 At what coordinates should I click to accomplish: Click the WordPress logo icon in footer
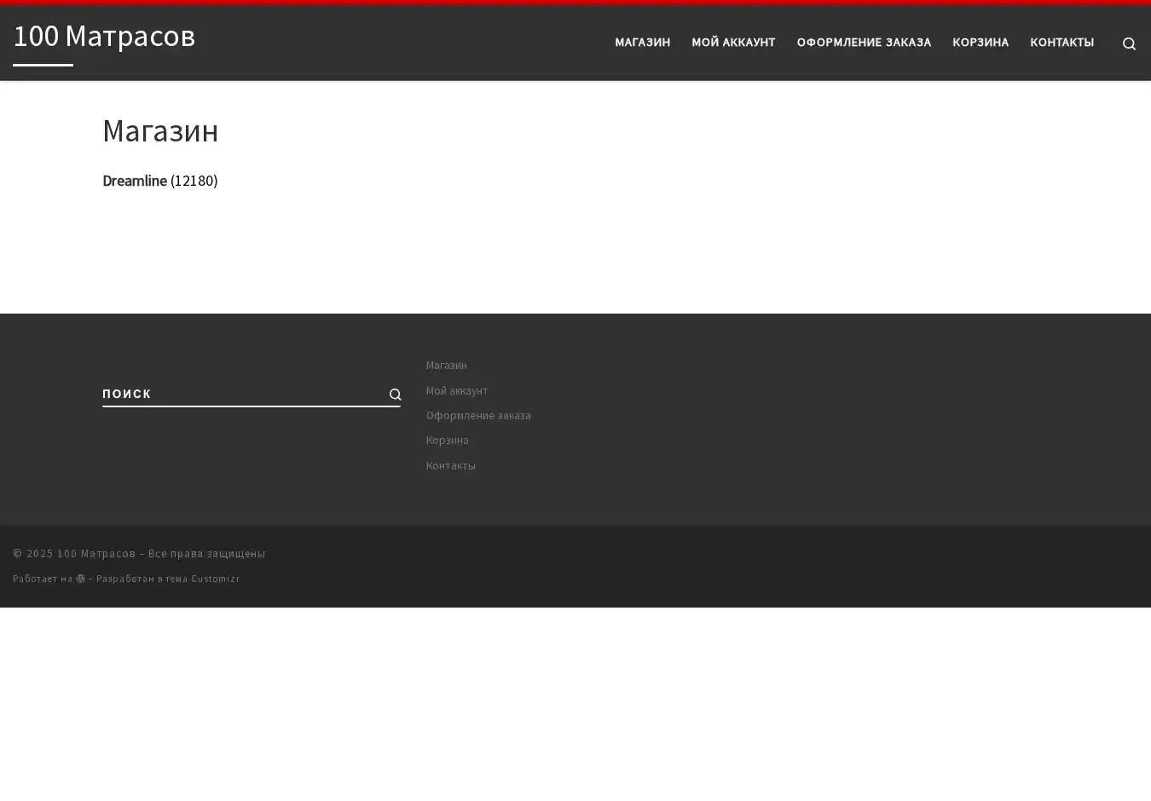pyautogui.click(x=80, y=579)
